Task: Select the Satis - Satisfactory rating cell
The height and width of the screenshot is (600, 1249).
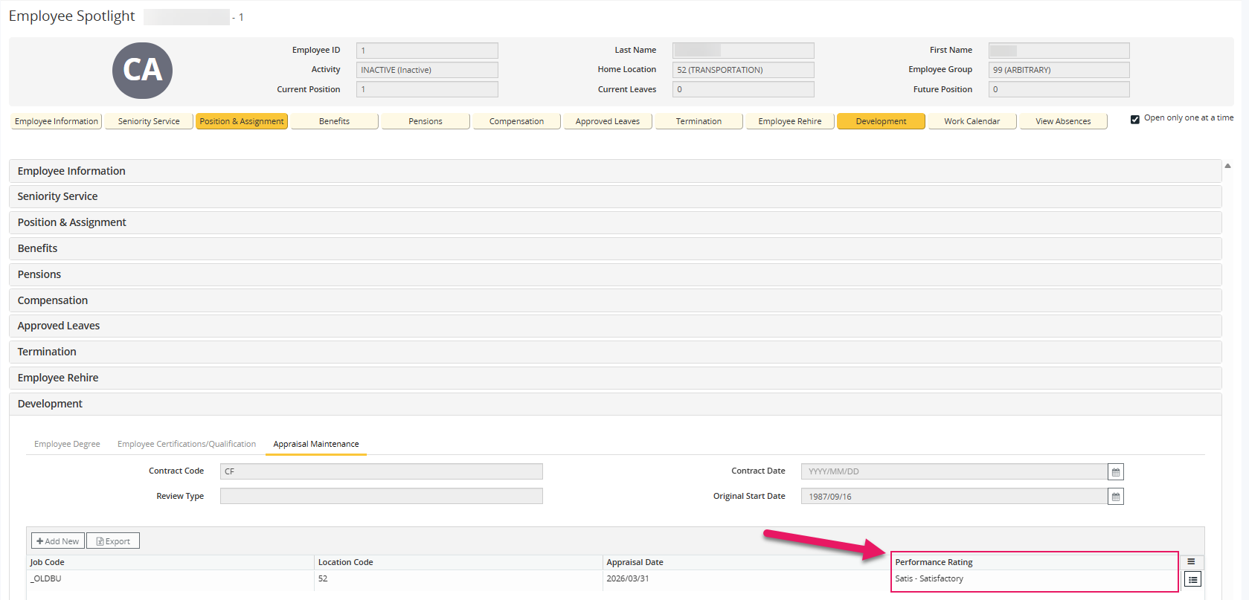Action: (x=1035, y=578)
